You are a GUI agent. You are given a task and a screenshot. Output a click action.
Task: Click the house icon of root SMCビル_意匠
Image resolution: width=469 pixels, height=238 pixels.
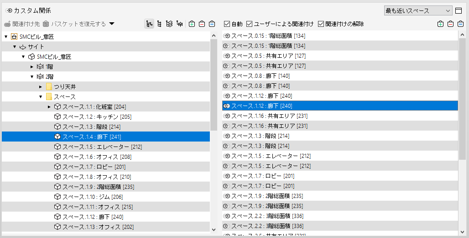[14, 37]
